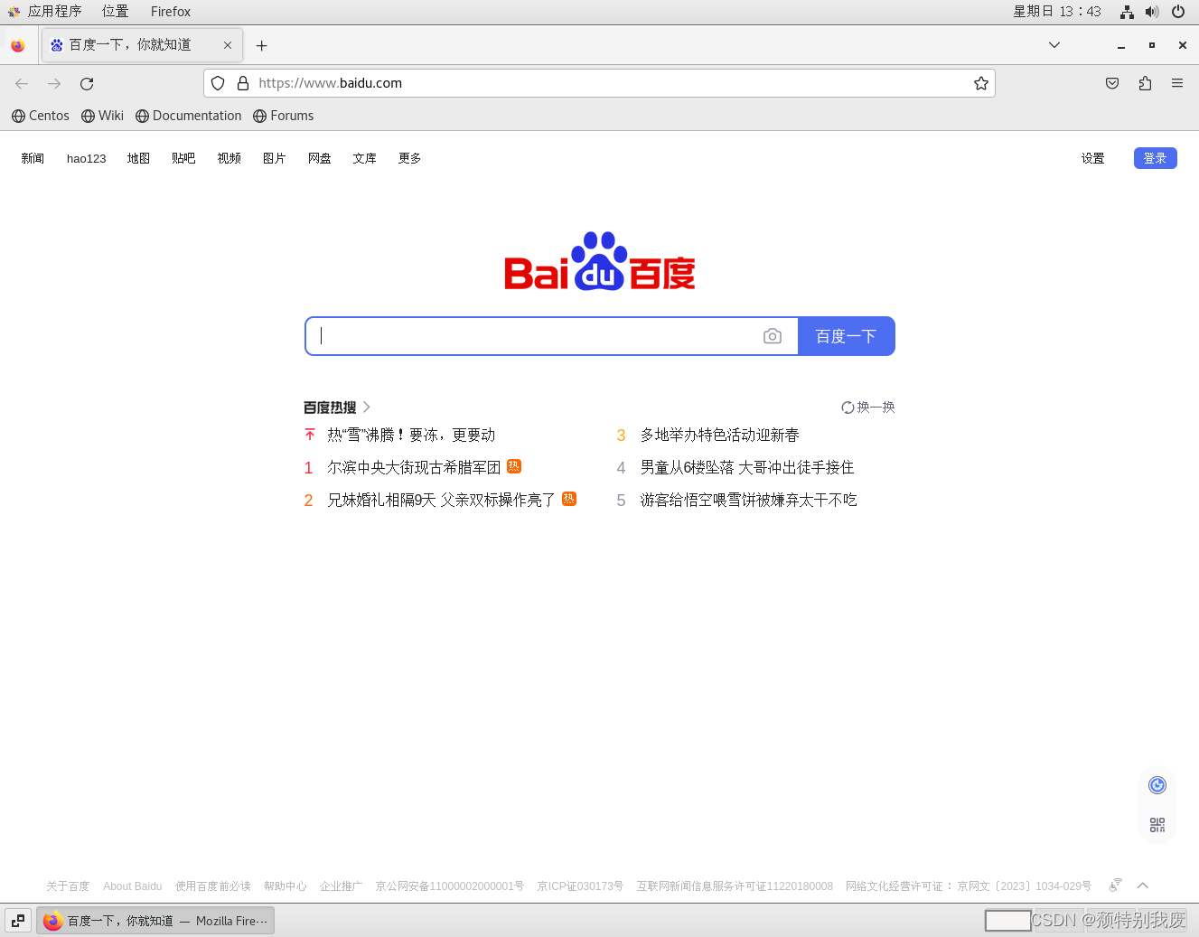This screenshot has height=937, width=1199.
Task: Open 企业推广 footer link
Action: [x=342, y=886]
